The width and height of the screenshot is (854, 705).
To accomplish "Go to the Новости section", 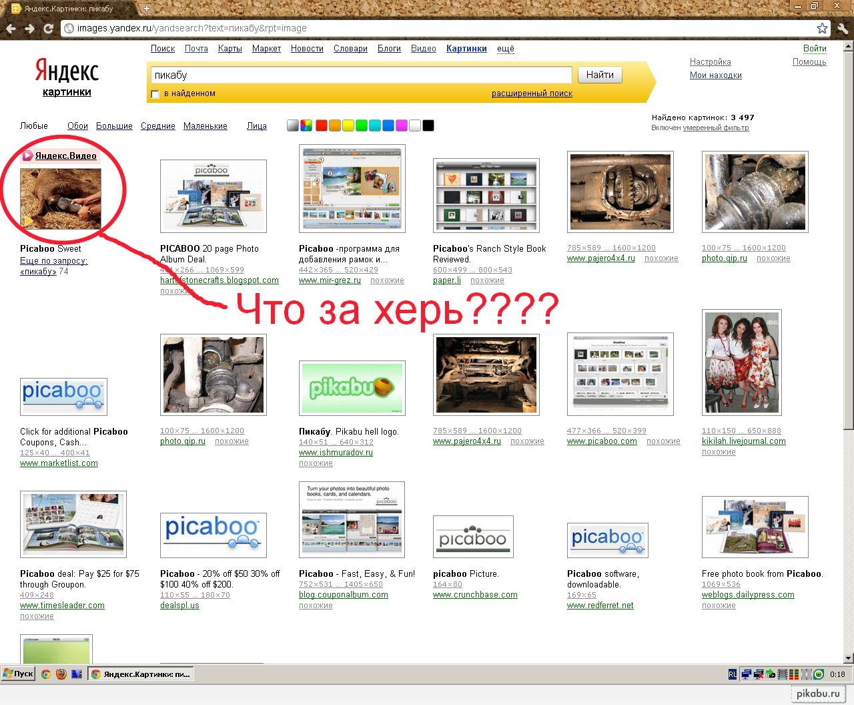I will click(307, 49).
